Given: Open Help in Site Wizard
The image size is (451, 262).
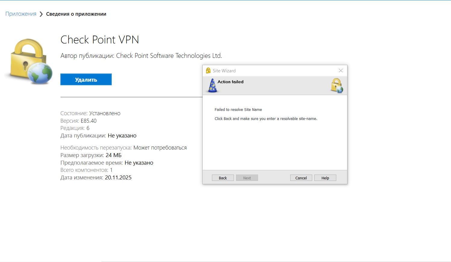Looking at the screenshot, I should coord(325,178).
